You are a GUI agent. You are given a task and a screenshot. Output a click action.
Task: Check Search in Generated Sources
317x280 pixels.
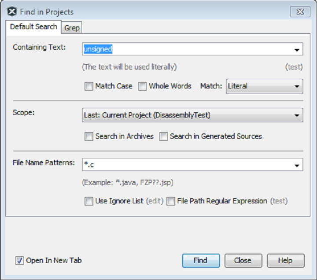[x=164, y=136]
